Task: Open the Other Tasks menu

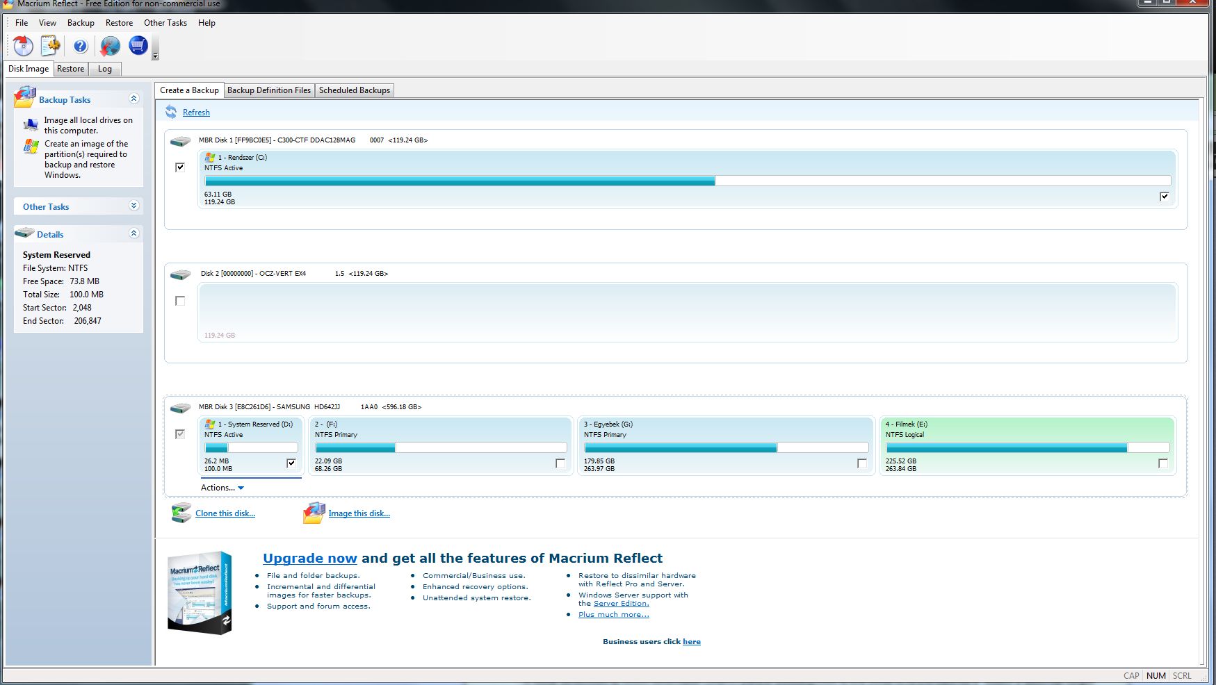Action: coord(165,23)
